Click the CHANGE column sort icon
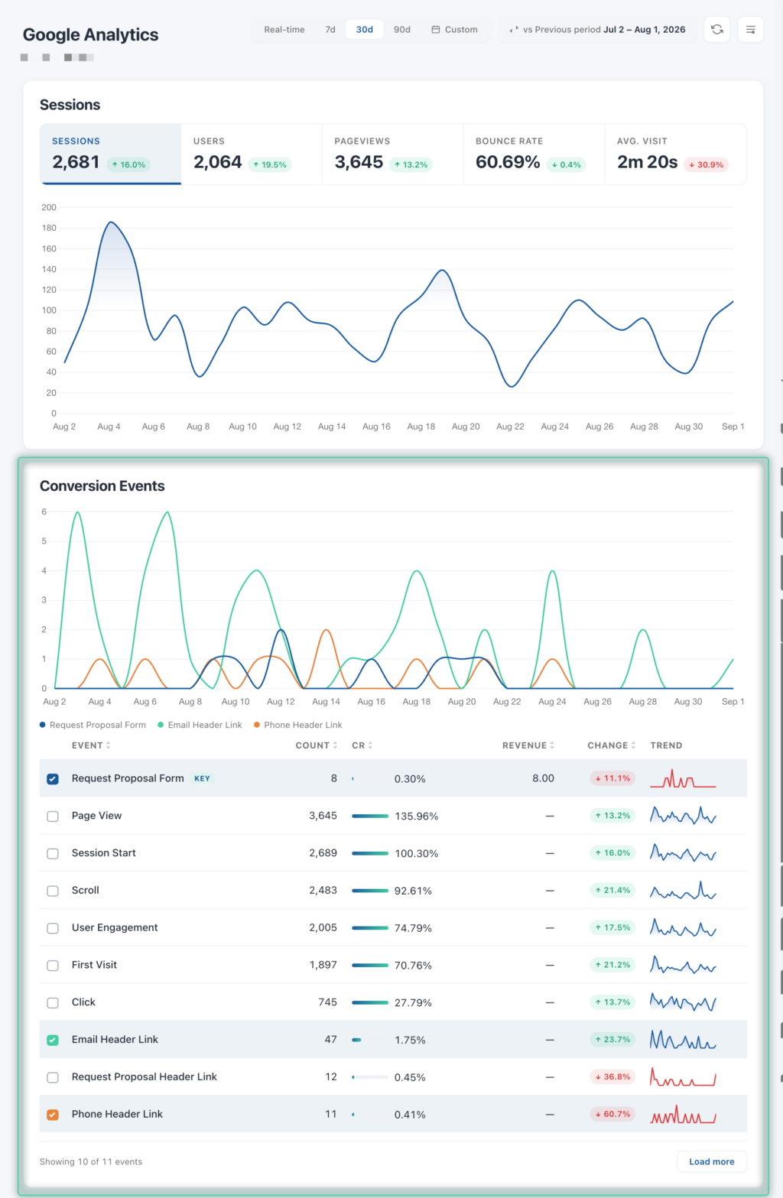This screenshot has width=783, height=1198. [633, 745]
